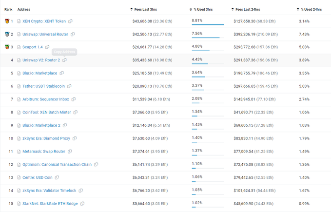This screenshot has height=212, width=331.
Task: Copy address of zkSync Era: Diamond Proxy
Action: tap(75, 138)
